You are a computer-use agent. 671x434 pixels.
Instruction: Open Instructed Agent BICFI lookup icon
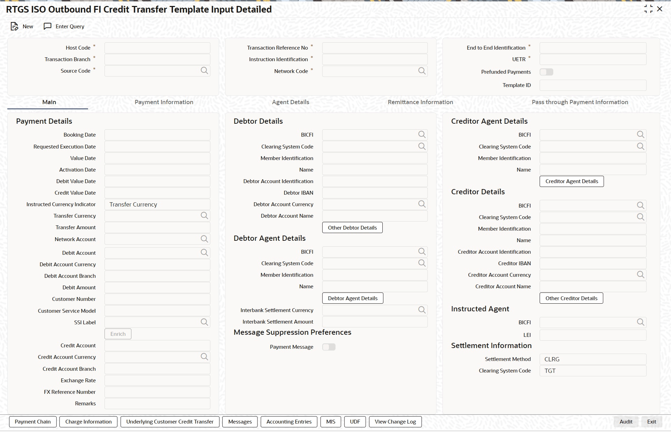tap(640, 322)
